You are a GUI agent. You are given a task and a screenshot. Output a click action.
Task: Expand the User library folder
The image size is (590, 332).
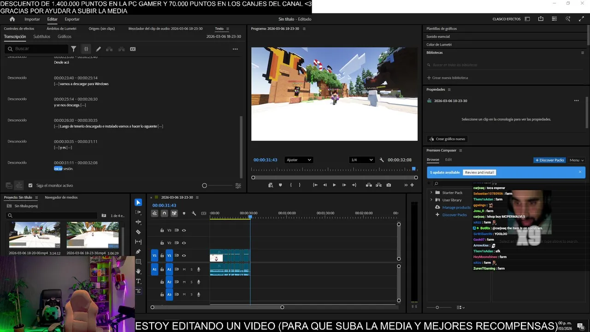tap(431, 200)
